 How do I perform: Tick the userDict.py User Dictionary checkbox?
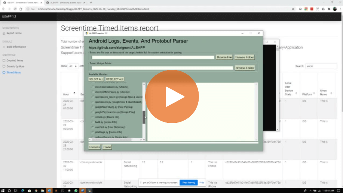click(93, 127)
